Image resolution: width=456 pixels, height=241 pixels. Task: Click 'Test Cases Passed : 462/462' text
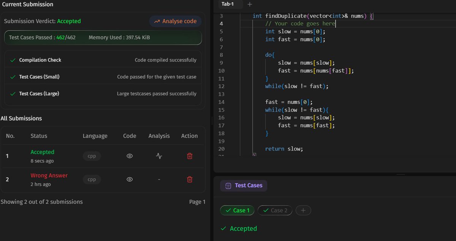click(x=42, y=38)
